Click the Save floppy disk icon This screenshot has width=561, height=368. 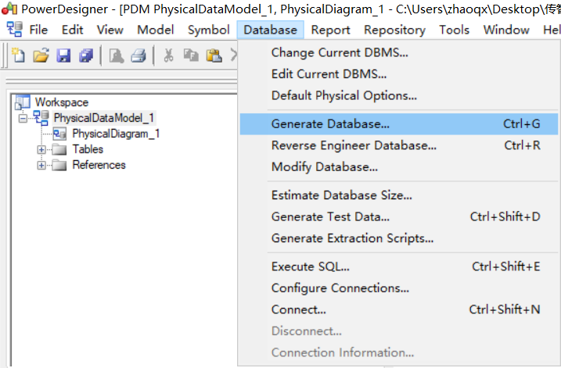click(x=63, y=55)
